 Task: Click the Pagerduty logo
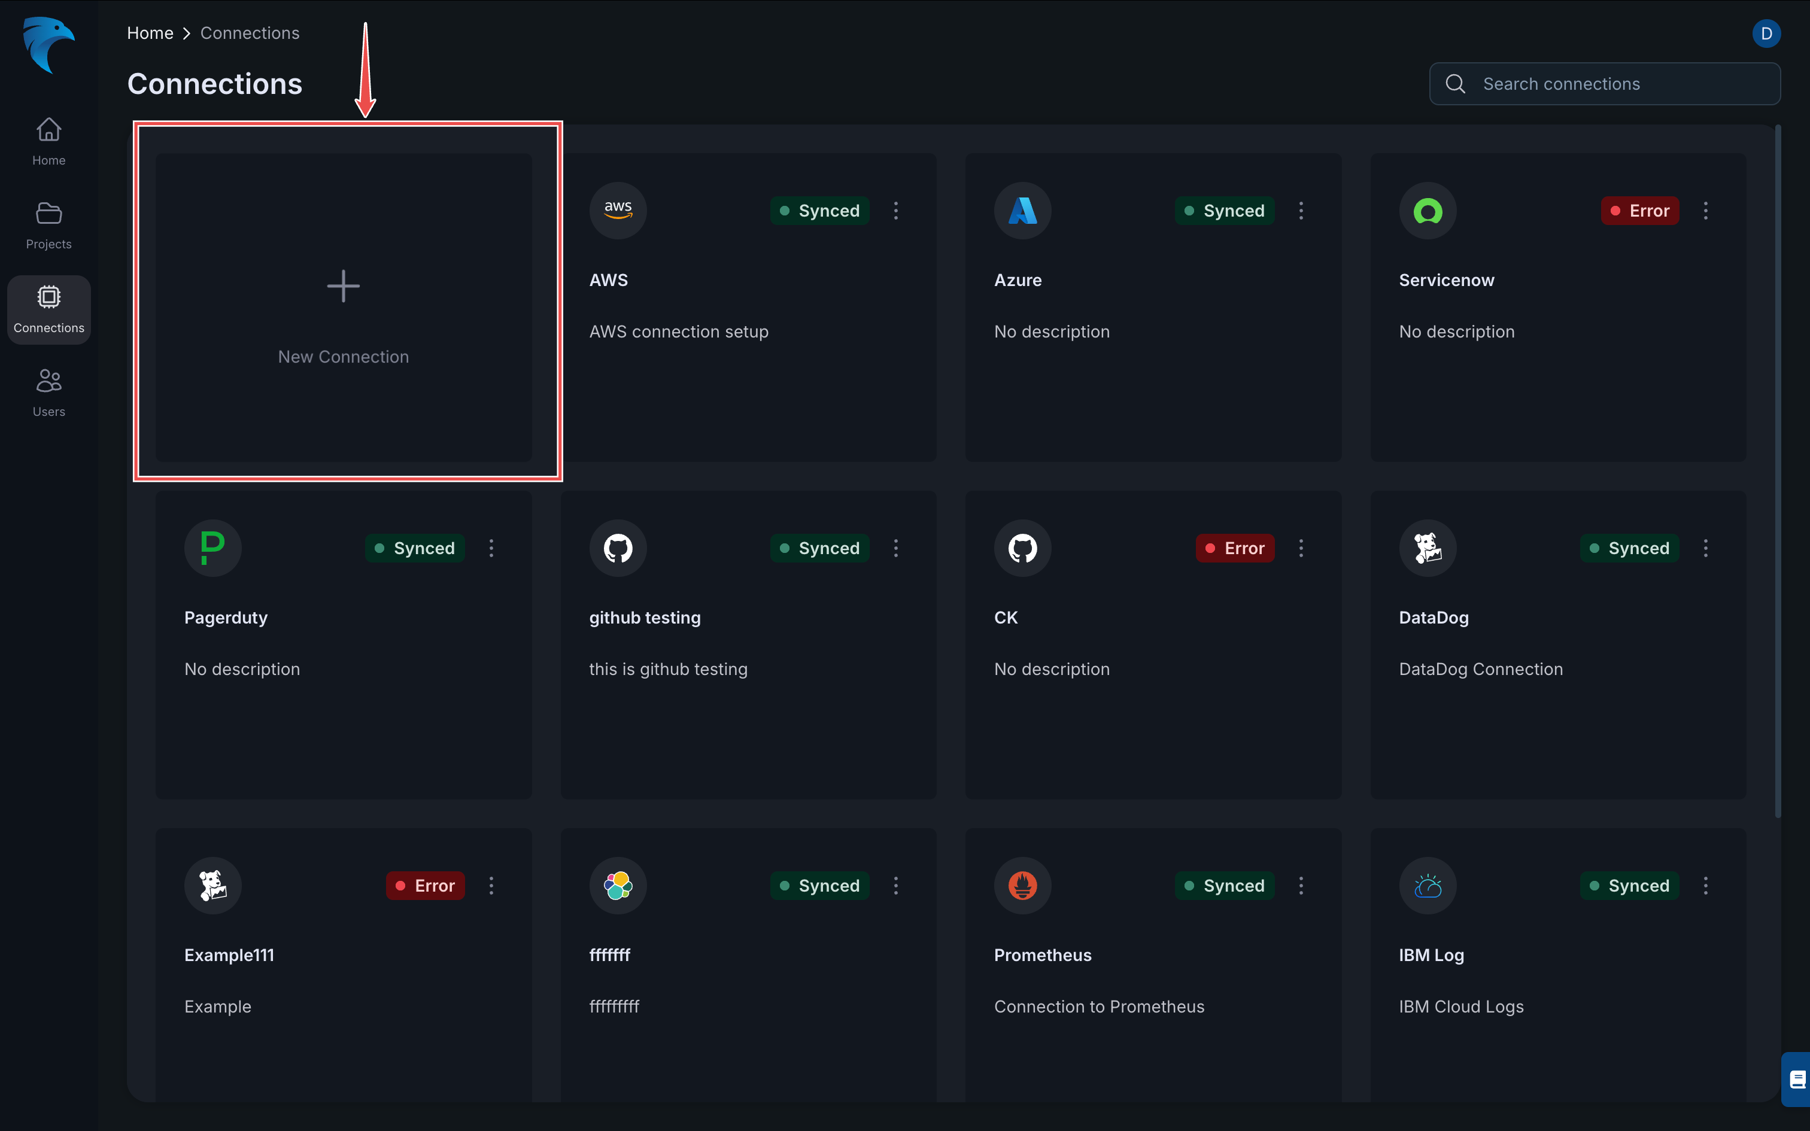point(212,548)
